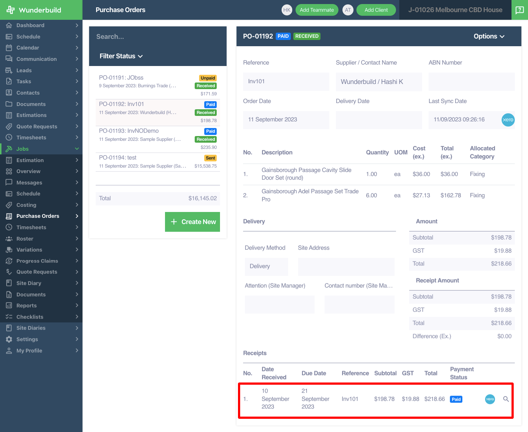Click the Add Teammate button
This screenshot has height=432, width=528.
317,10
